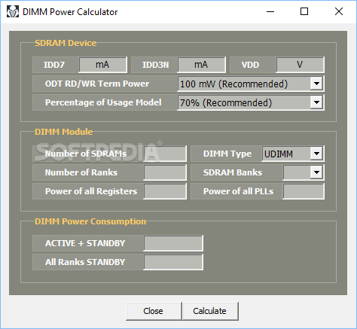Click the DIMM Module group heading
The height and width of the screenshot is (329, 357).
click(x=64, y=132)
